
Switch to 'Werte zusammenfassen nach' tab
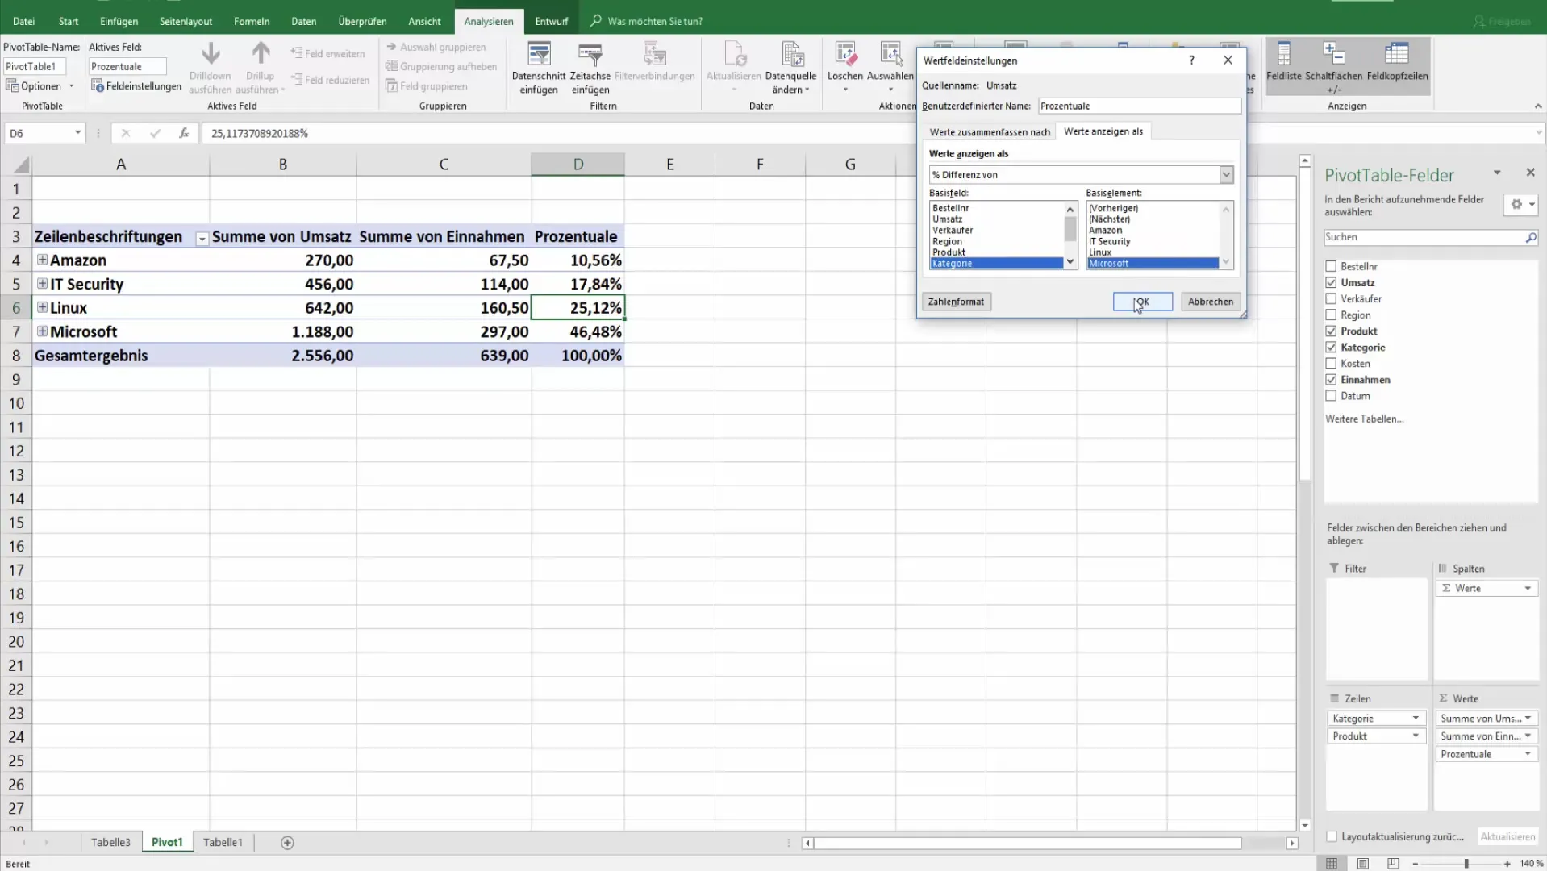[x=990, y=132]
